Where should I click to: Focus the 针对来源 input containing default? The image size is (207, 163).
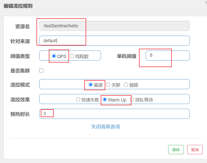coord(115,41)
